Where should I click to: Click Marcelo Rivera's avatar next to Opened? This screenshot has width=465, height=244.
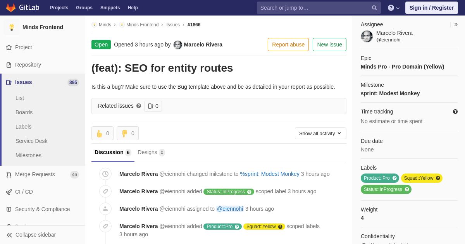click(178, 45)
